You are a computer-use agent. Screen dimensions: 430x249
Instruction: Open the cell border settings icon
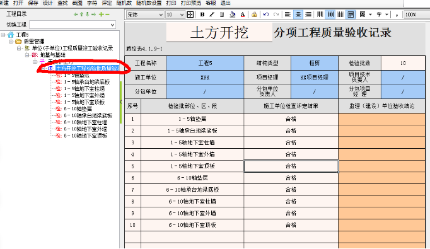point(190,14)
